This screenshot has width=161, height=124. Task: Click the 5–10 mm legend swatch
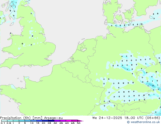click(x=28, y=121)
